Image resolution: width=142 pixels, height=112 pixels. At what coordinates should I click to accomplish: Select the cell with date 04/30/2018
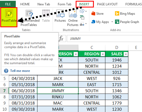[x=23, y=78]
